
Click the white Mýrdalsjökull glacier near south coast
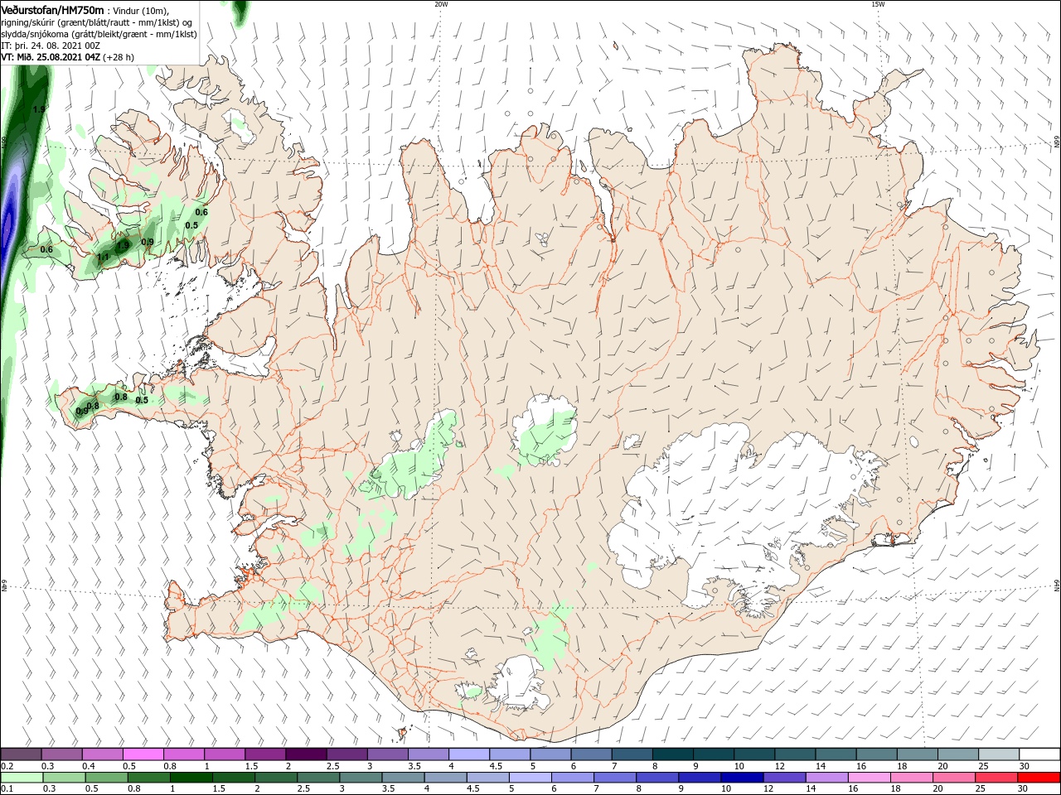coord(518,684)
